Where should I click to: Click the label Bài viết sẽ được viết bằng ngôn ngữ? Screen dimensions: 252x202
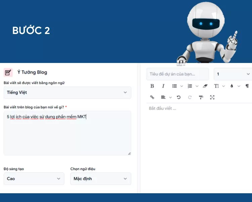34,83
